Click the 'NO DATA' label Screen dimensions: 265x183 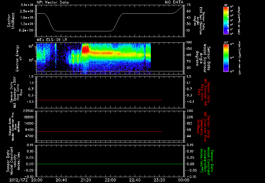(x=174, y=2)
